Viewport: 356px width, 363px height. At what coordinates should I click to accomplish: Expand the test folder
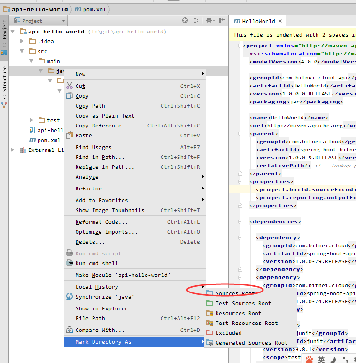click(x=31, y=120)
